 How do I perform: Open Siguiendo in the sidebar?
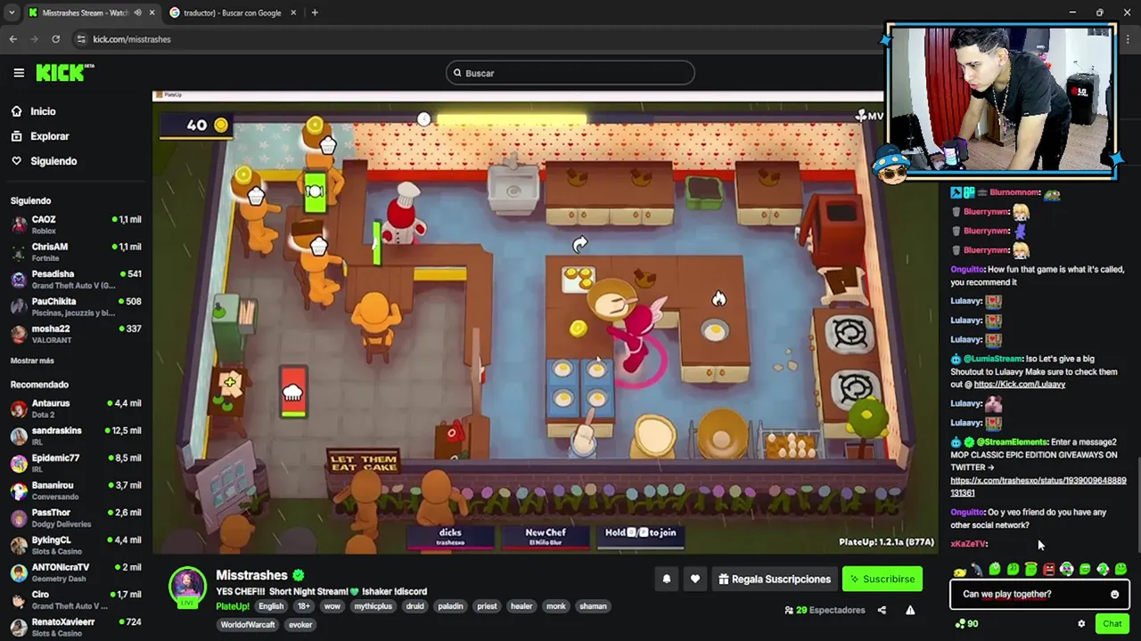coord(53,161)
